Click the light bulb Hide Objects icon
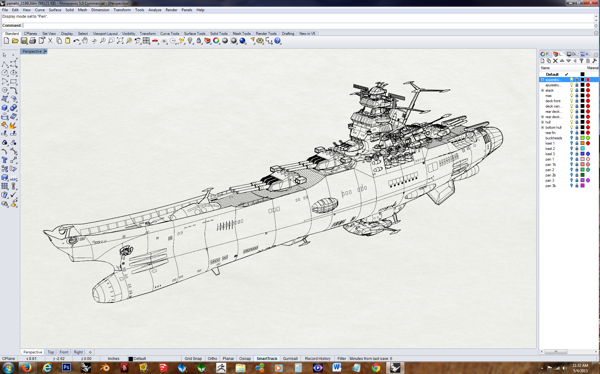Screen dimensions: 600x374 coord(190,41)
